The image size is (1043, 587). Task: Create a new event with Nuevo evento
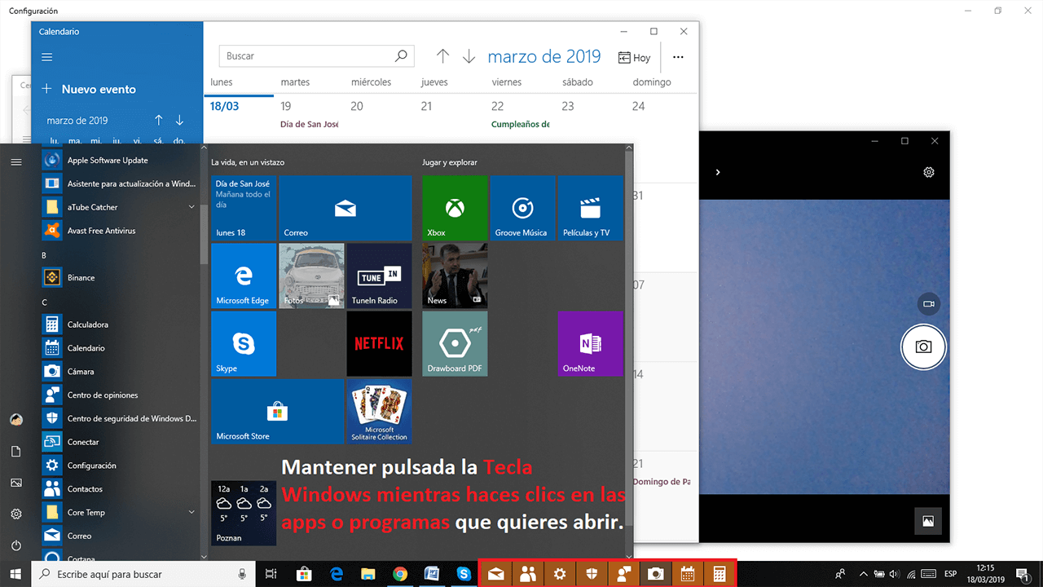[x=89, y=89]
